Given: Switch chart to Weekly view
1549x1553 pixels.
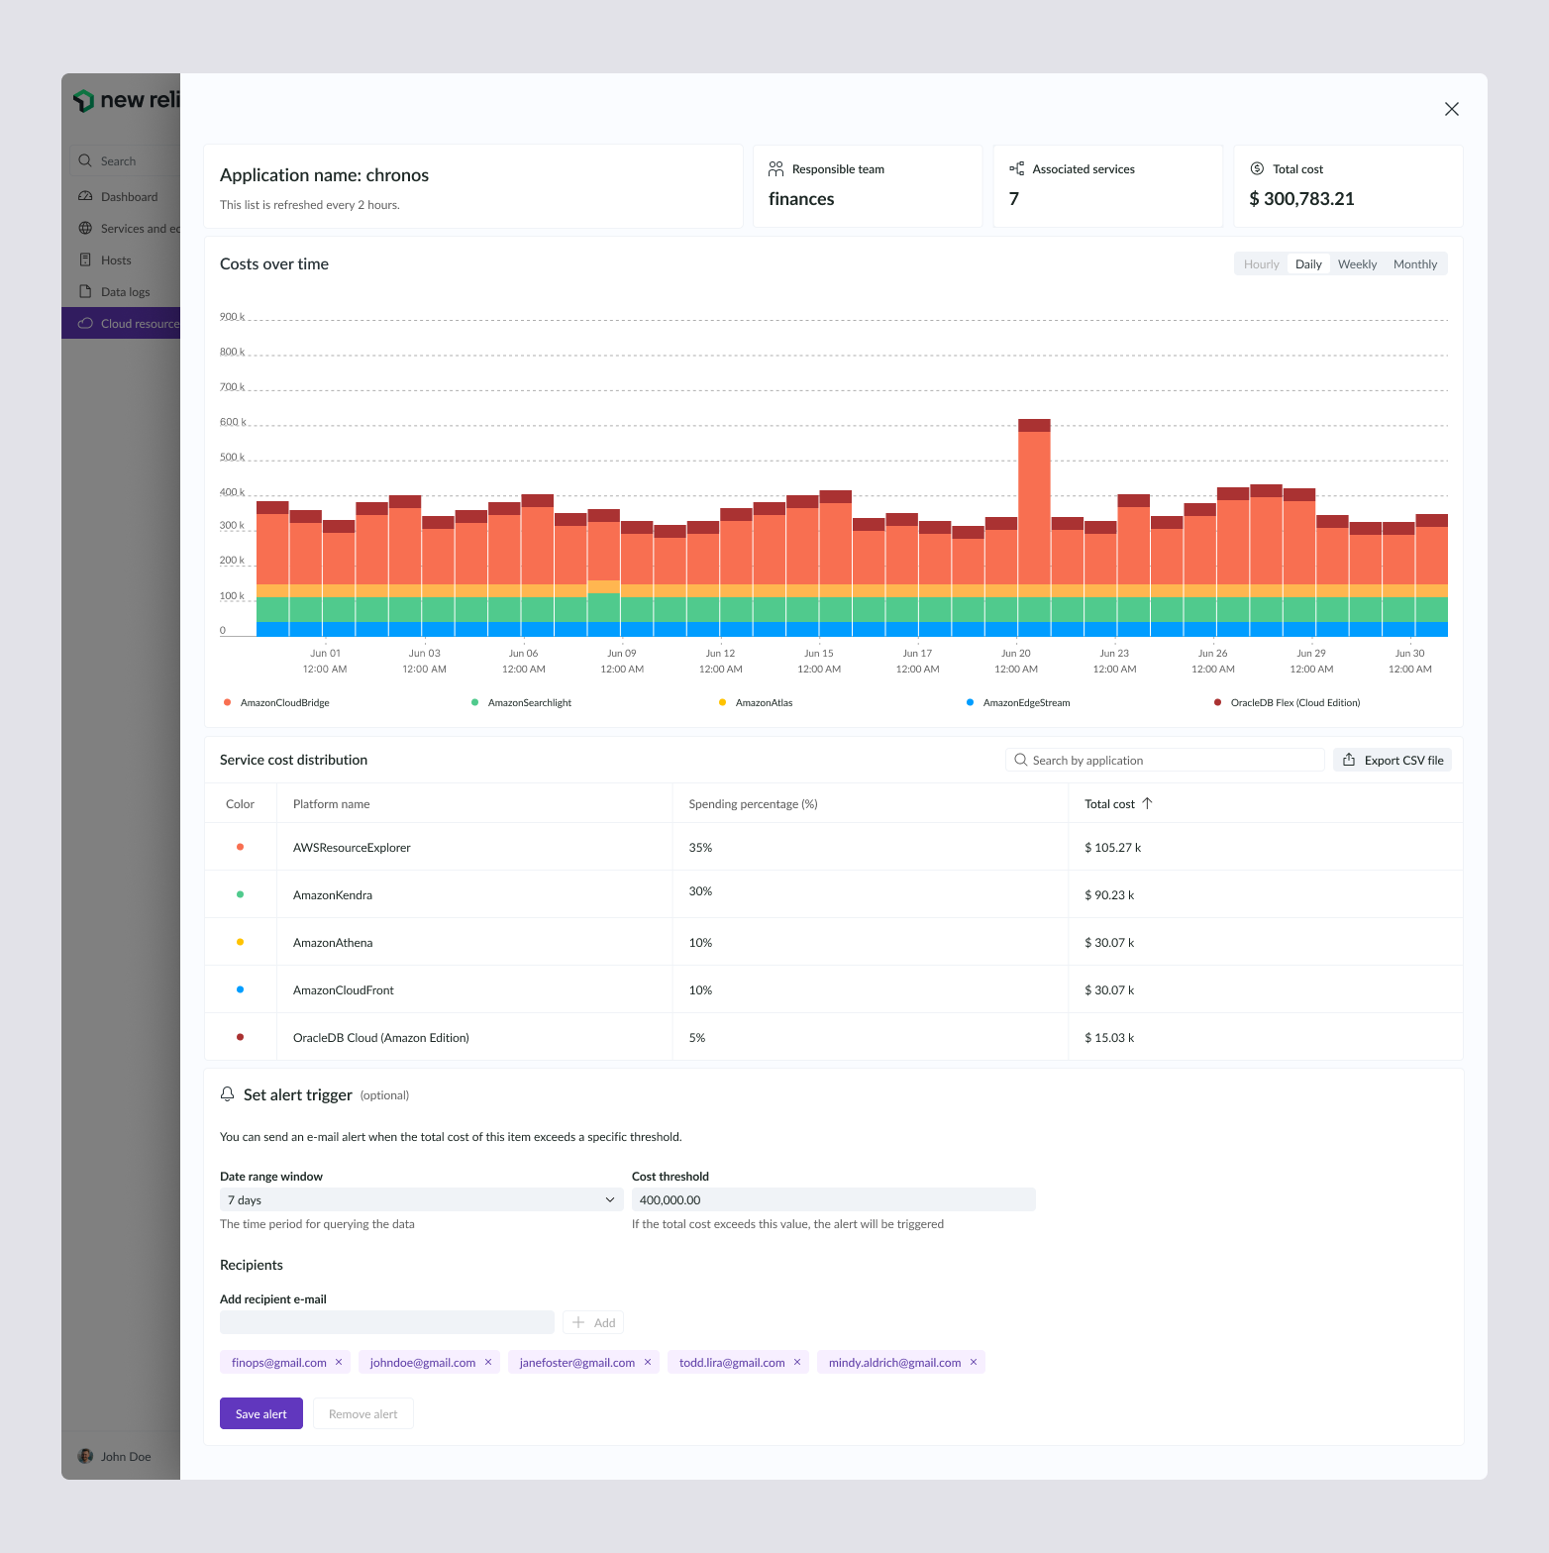Looking at the screenshot, I should (1357, 263).
